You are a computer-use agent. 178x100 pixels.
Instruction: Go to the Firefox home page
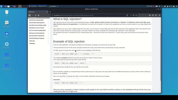click(x=39, y=15)
